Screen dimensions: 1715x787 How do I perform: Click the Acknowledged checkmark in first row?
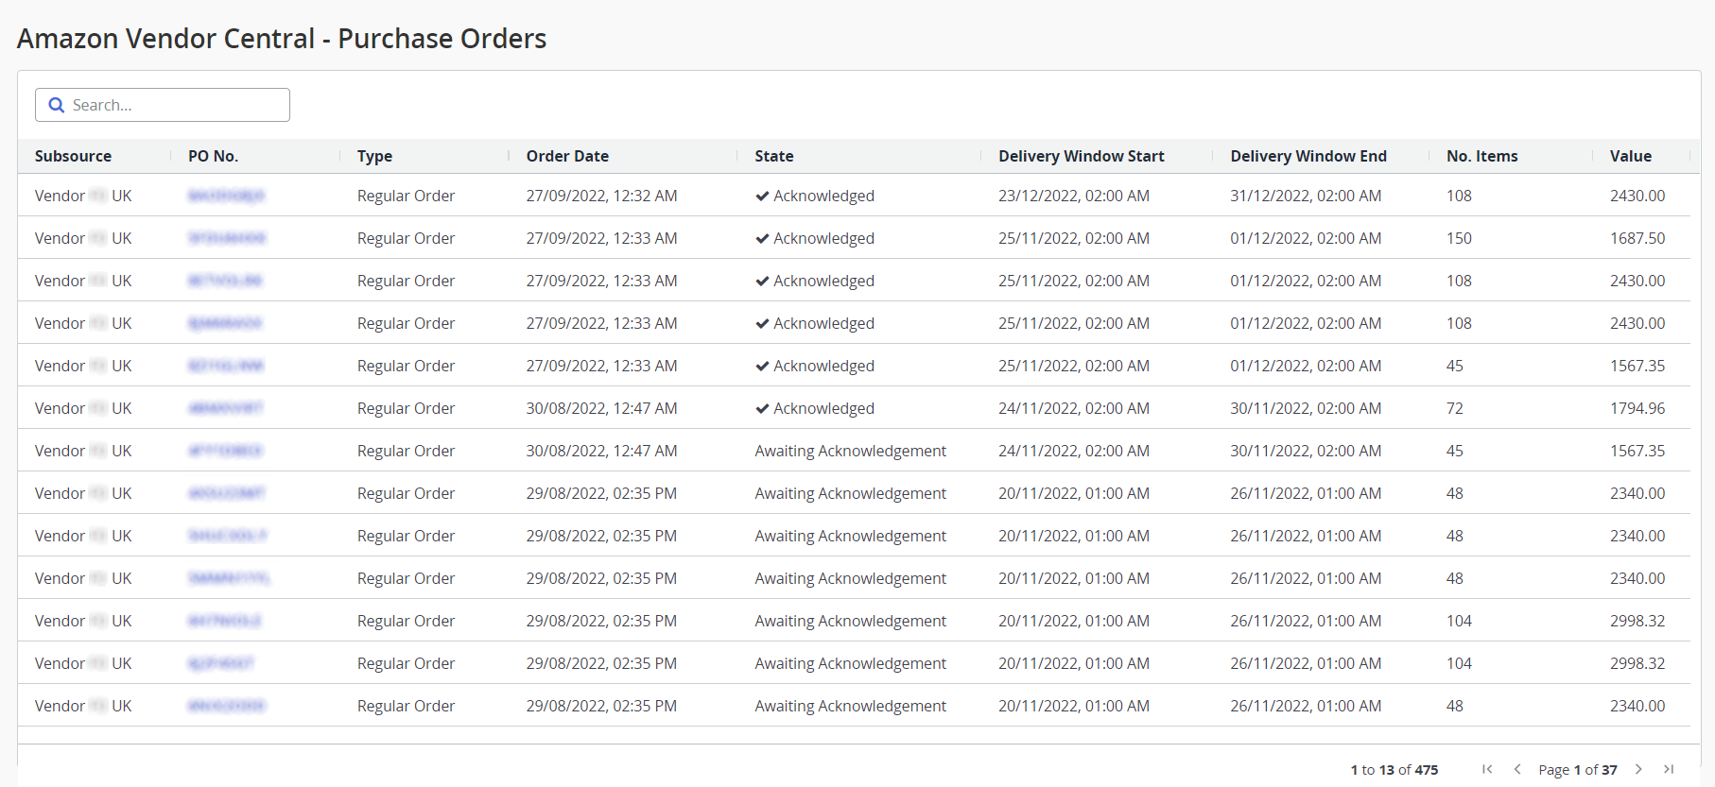tap(762, 197)
